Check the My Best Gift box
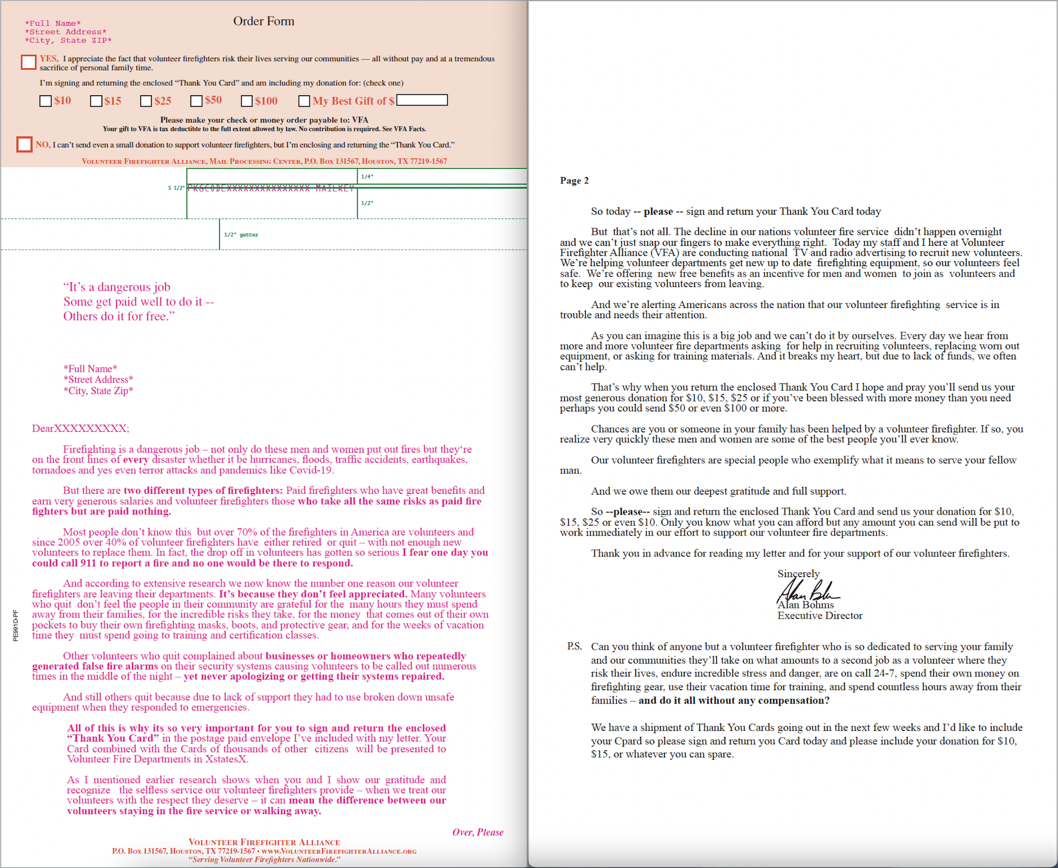The image size is (1058, 868). pos(304,101)
